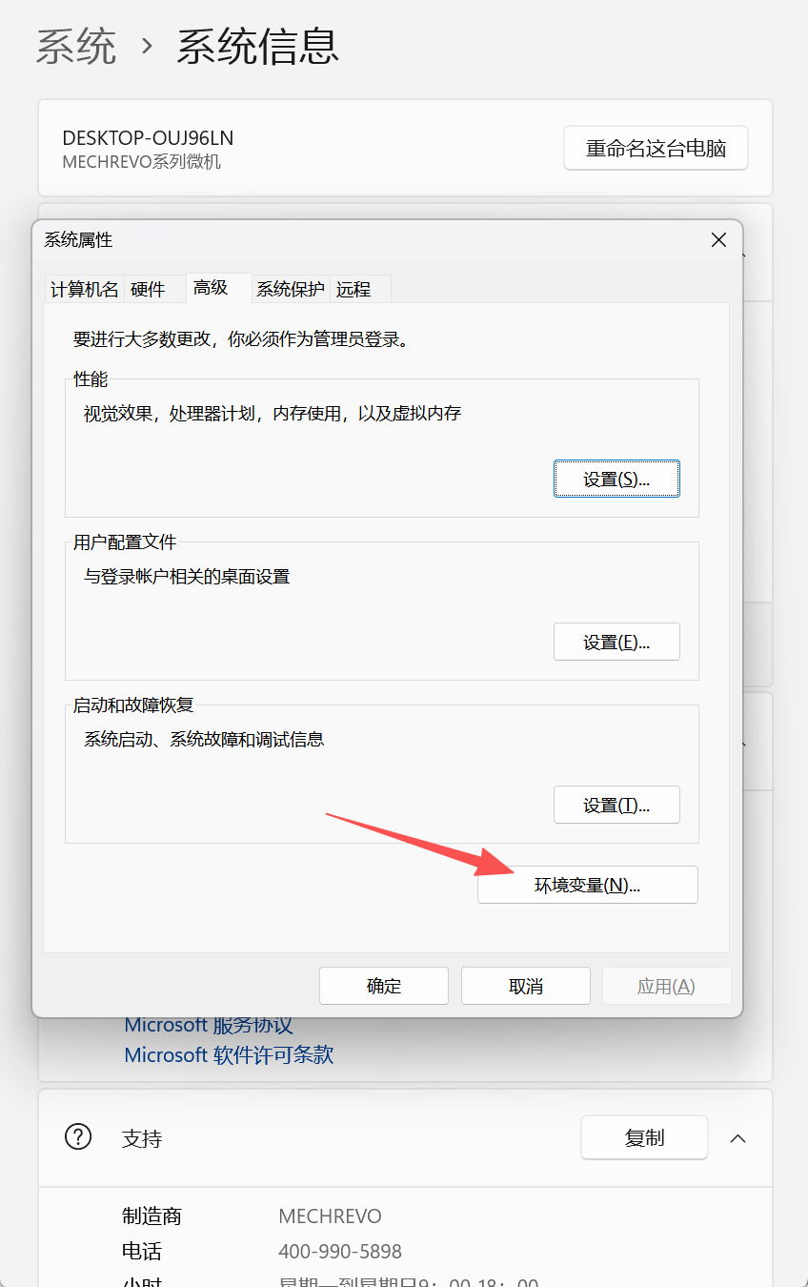808x1287 pixels.
Task: Open the 环境变量 dialog
Action: (x=587, y=884)
